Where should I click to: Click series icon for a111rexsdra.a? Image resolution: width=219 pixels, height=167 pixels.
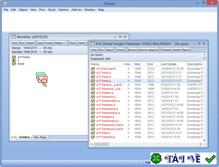pos(93,137)
